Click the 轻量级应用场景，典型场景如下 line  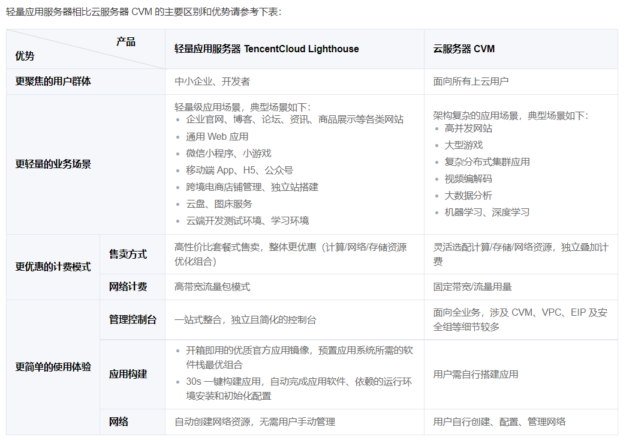[243, 107]
